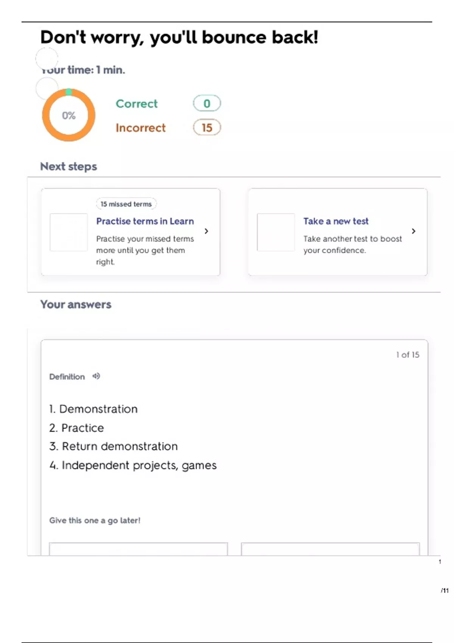Click the Return demonstration definition line
The width and height of the screenshot is (454, 643).
(x=113, y=446)
